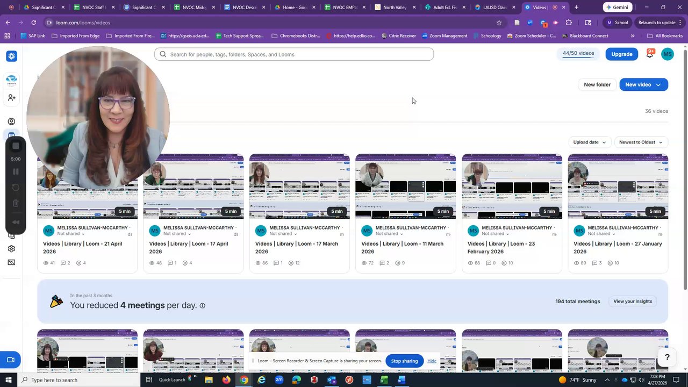Reload the page in Chrome
The image size is (688, 387).
tap(33, 23)
